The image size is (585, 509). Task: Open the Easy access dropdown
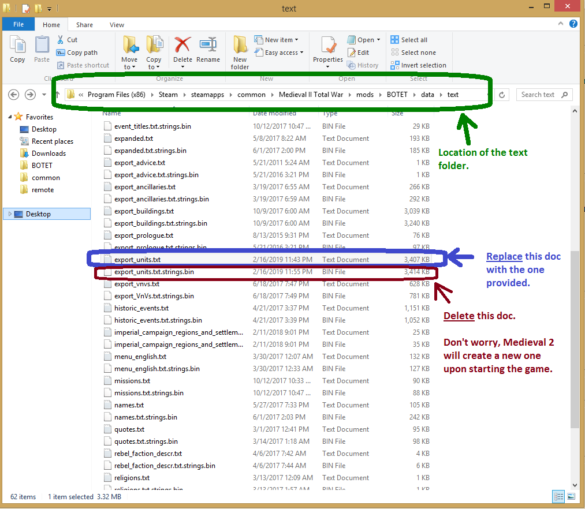(x=281, y=53)
